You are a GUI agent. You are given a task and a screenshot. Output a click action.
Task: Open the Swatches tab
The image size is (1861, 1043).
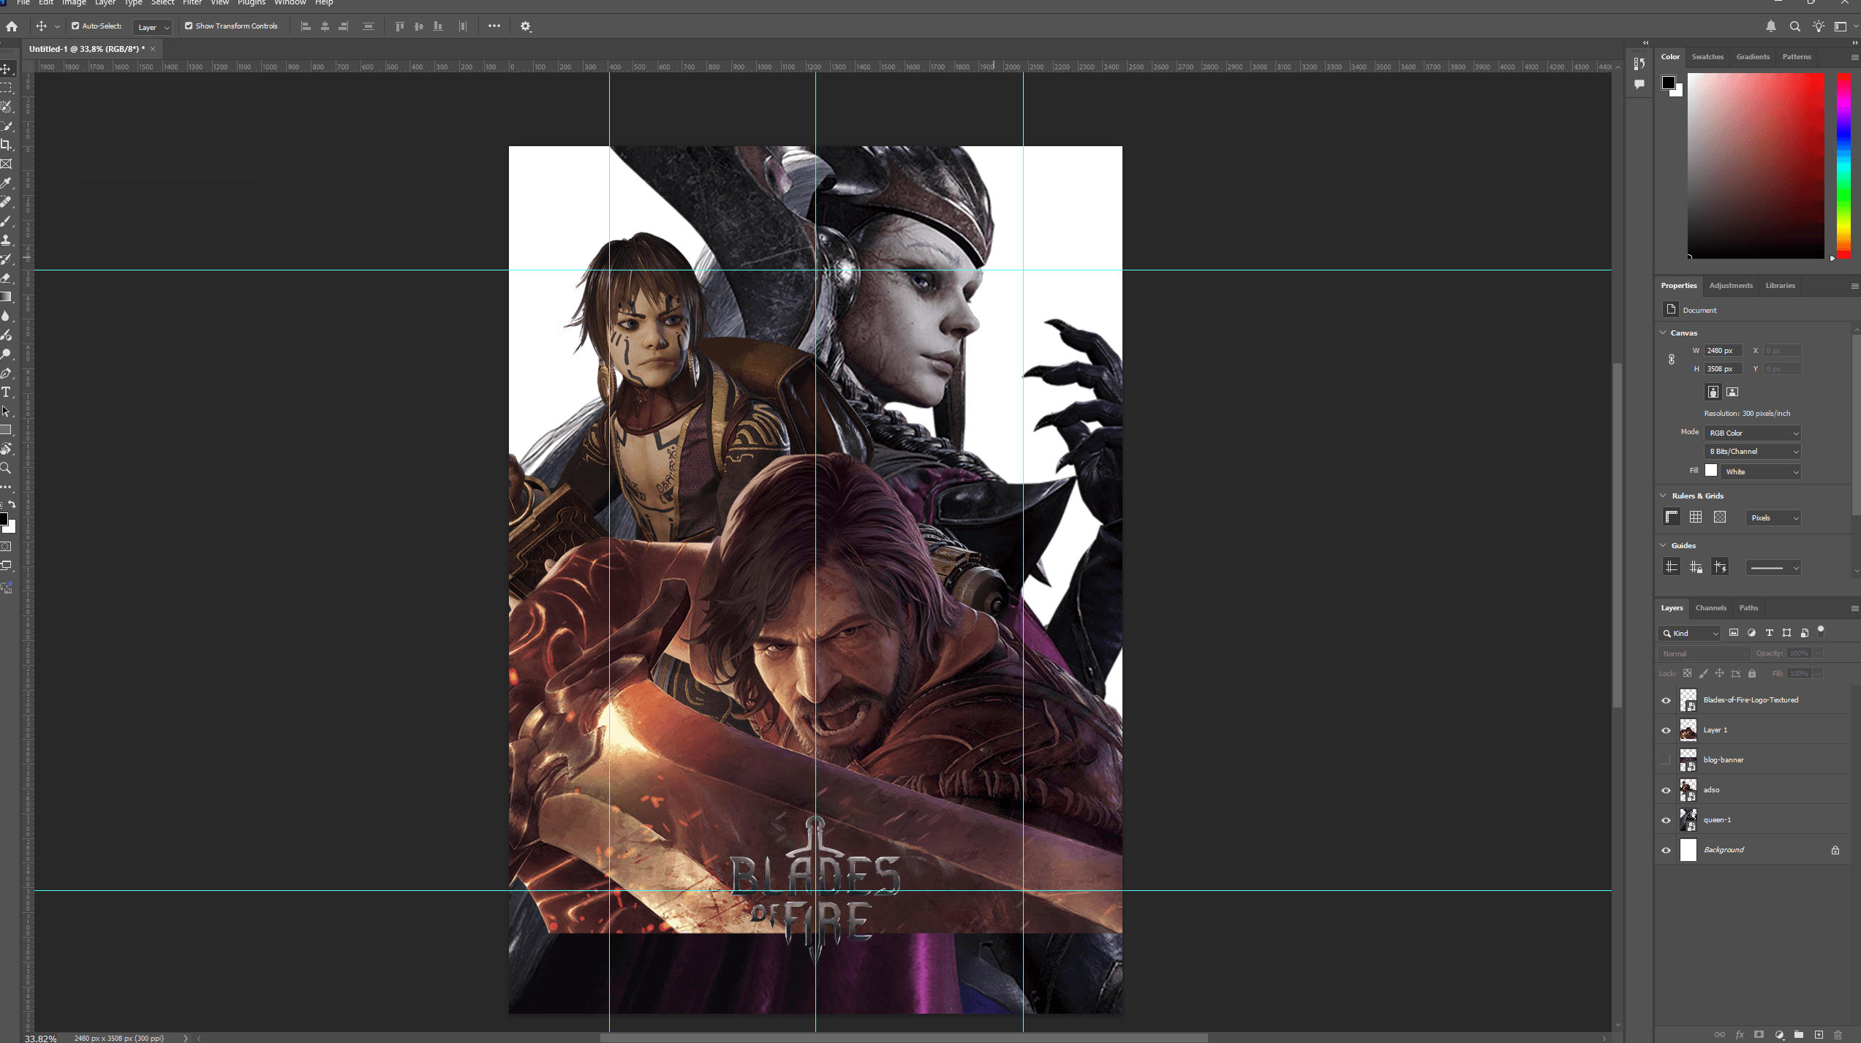pos(1707,57)
